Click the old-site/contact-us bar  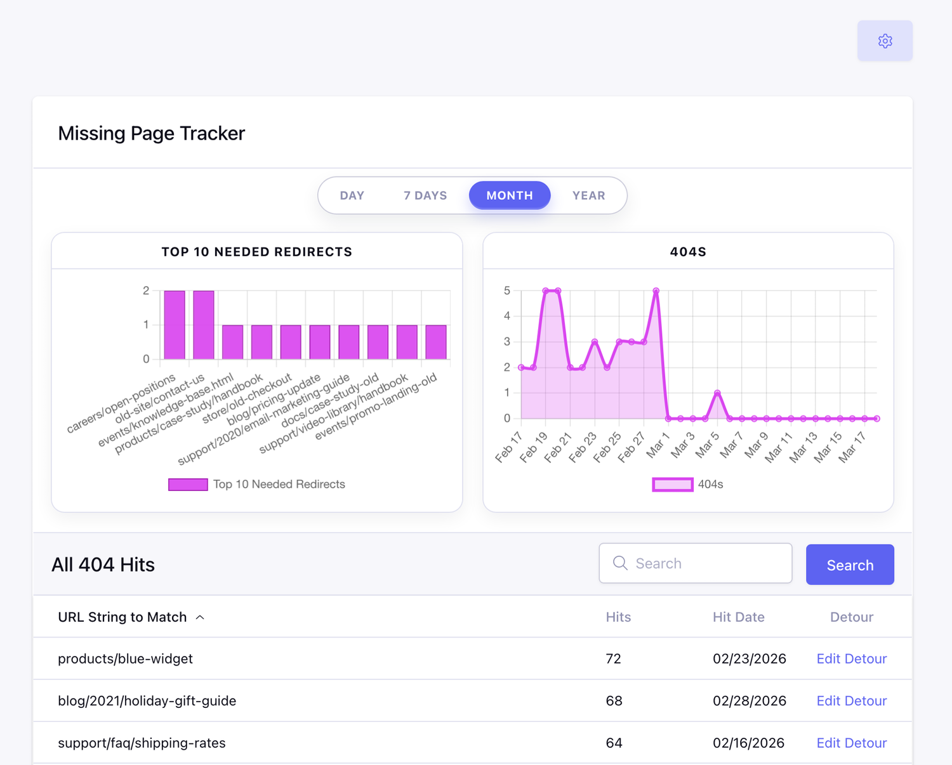204,325
